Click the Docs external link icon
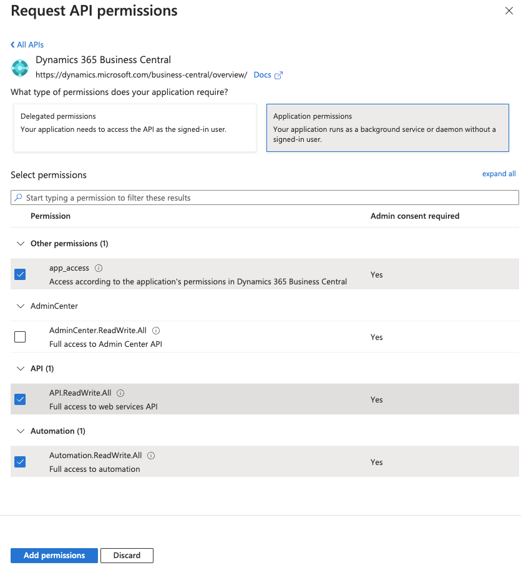This screenshot has height=570, width=521. (278, 75)
